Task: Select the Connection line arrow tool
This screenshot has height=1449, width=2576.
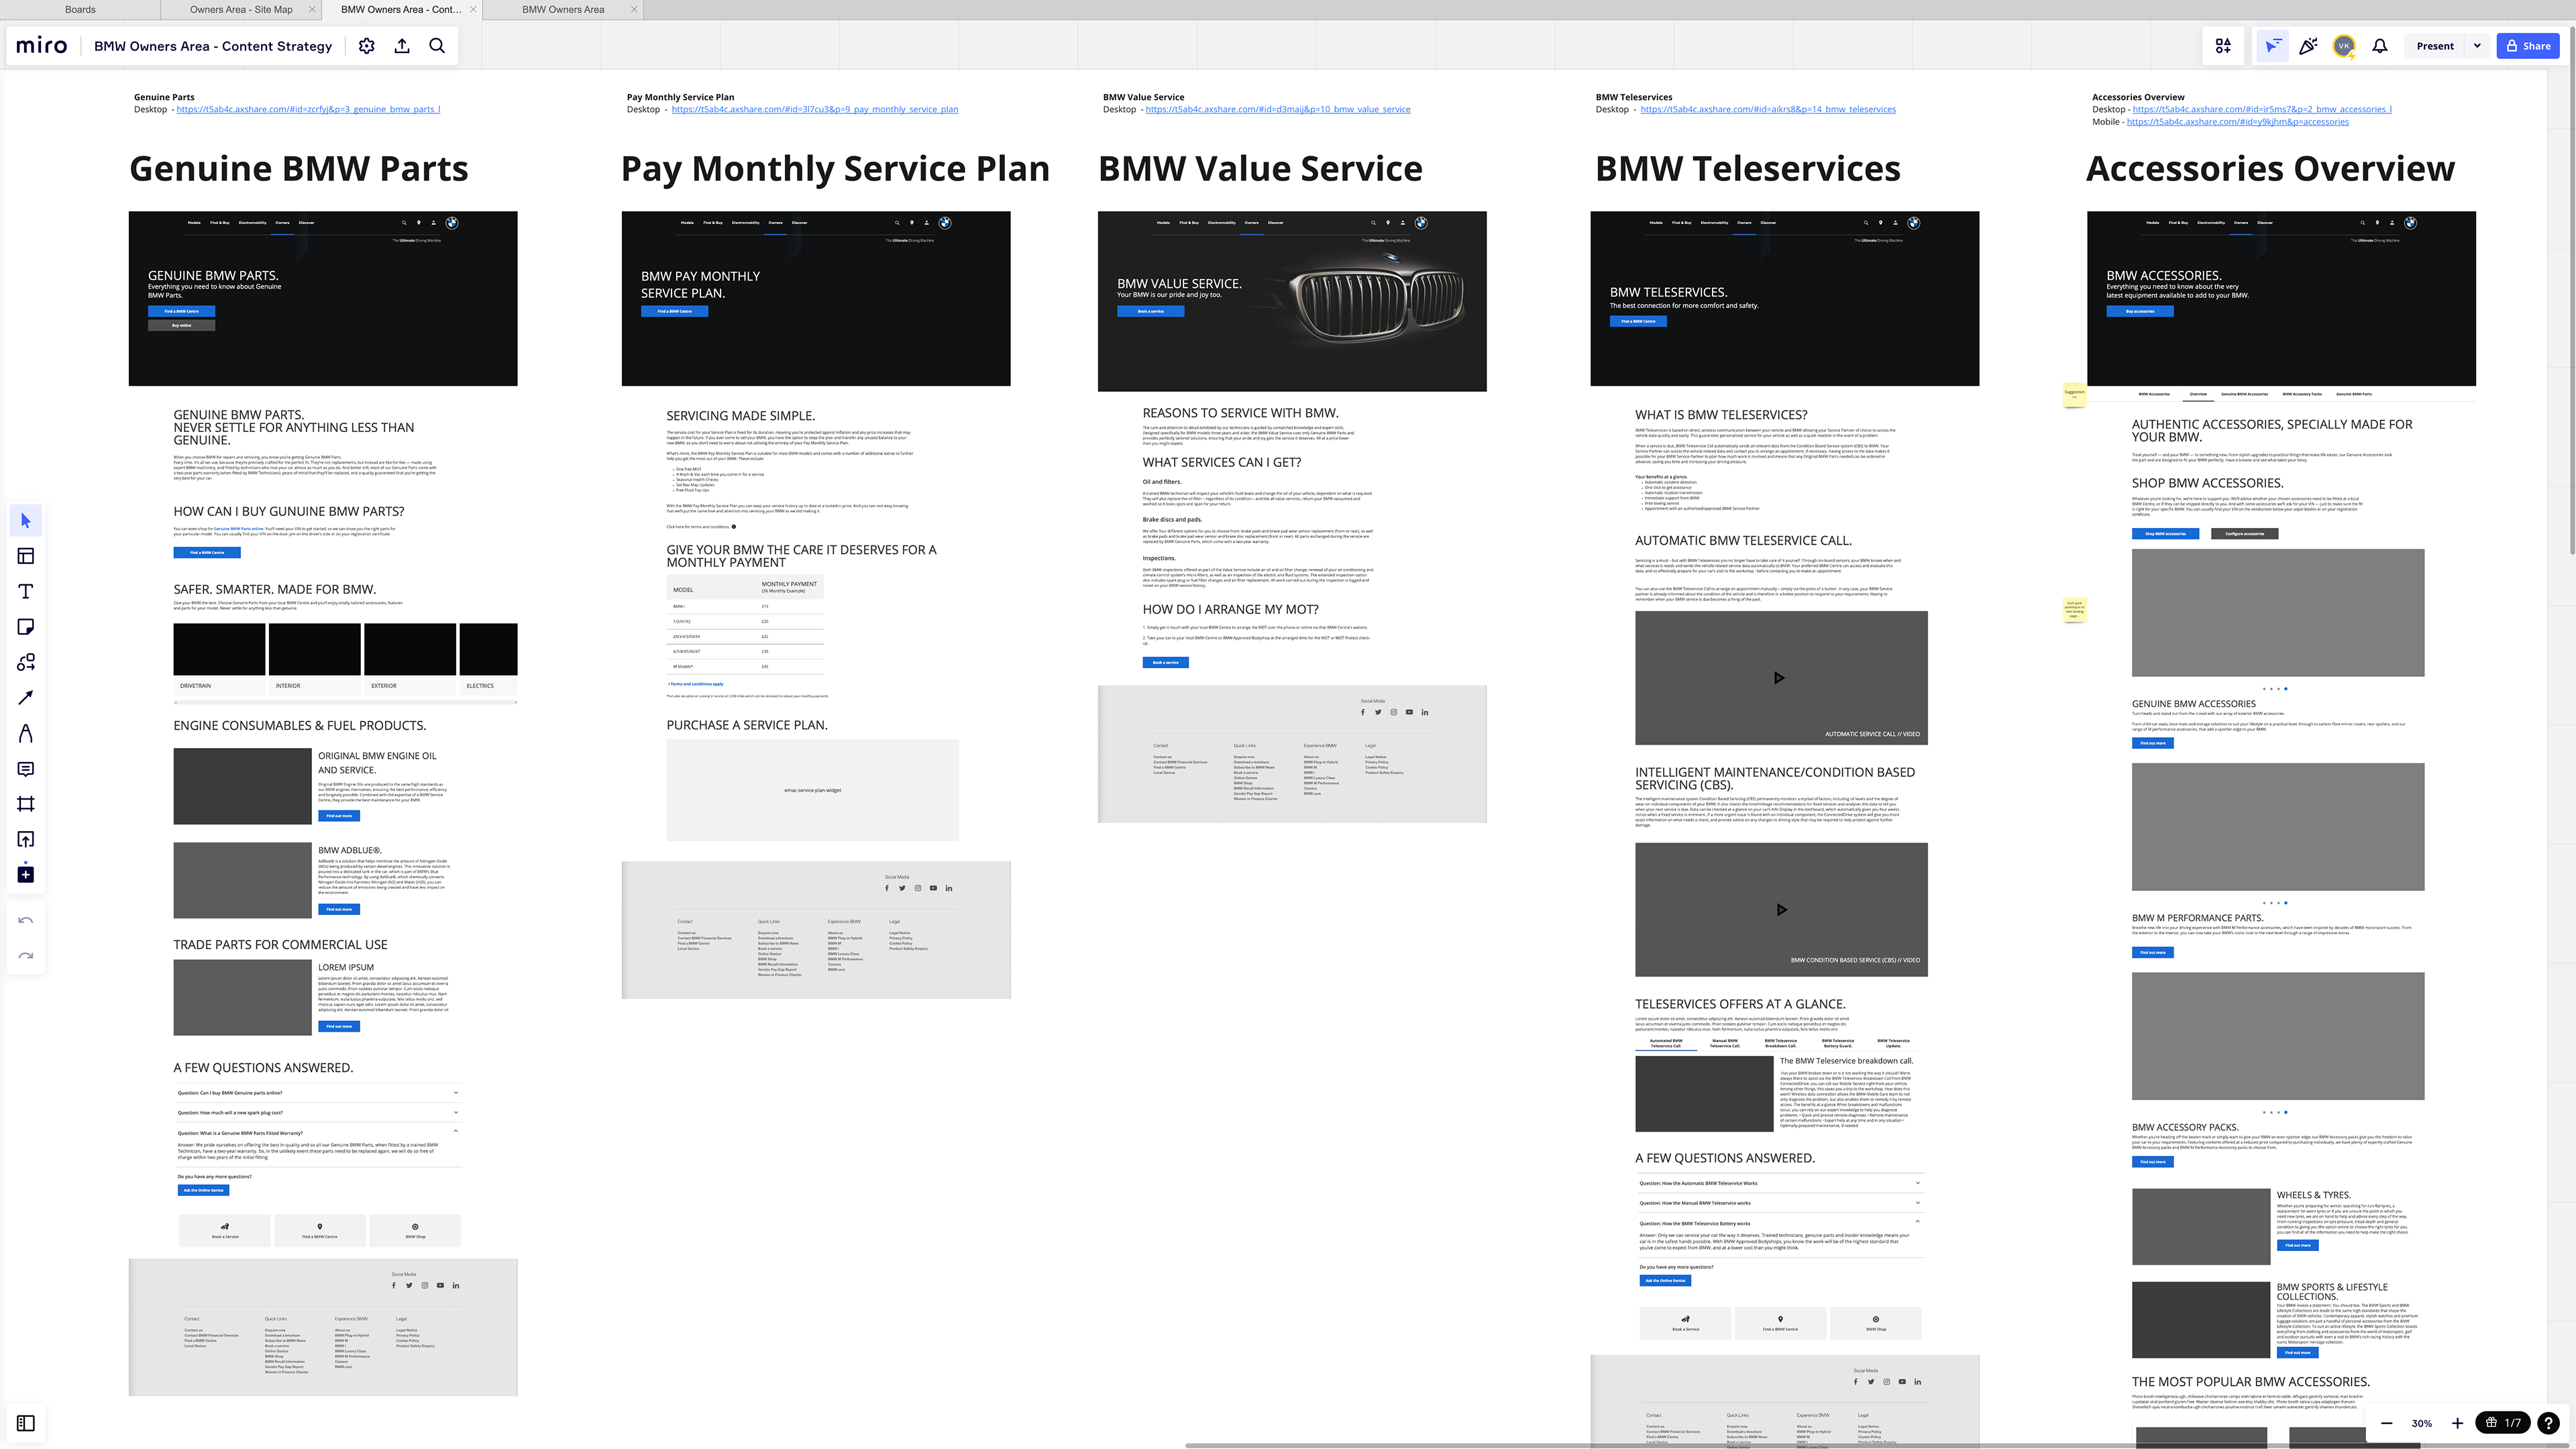Action: click(26, 698)
